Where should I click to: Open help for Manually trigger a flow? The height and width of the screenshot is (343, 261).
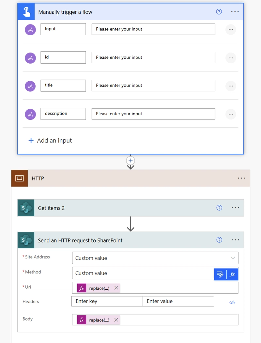click(219, 12)
